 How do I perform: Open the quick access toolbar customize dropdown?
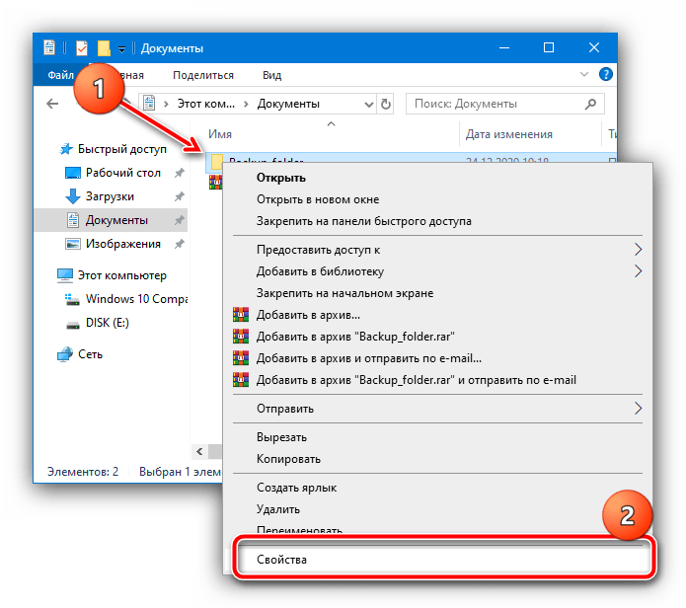pos(122,49)
